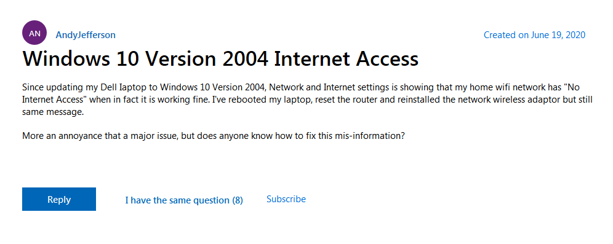The height and width of the screenshot is (244, 613).
Task: Subscribe to this thread
Action: click(x=286, y=199)
